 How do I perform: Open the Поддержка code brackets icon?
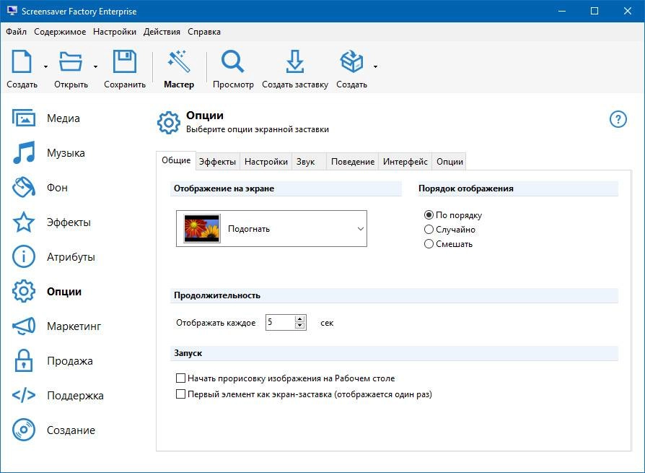23,395
